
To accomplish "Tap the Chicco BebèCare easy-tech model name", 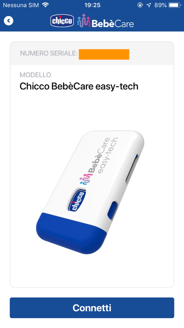I will (x=79, y=86).
